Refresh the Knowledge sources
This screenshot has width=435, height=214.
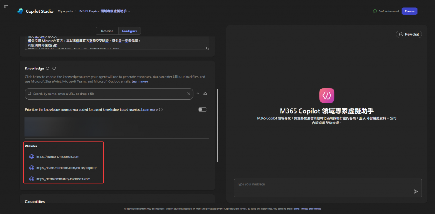(x=48, y=68)
